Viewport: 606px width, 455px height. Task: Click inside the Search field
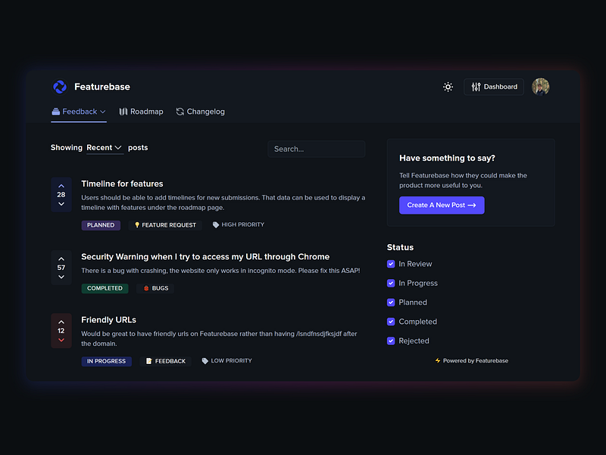[x=316, y=149]
